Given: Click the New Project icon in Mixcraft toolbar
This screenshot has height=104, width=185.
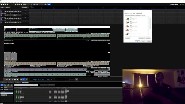Looking at the screenshot, I should pyautogui.click(x=1, y=4).
